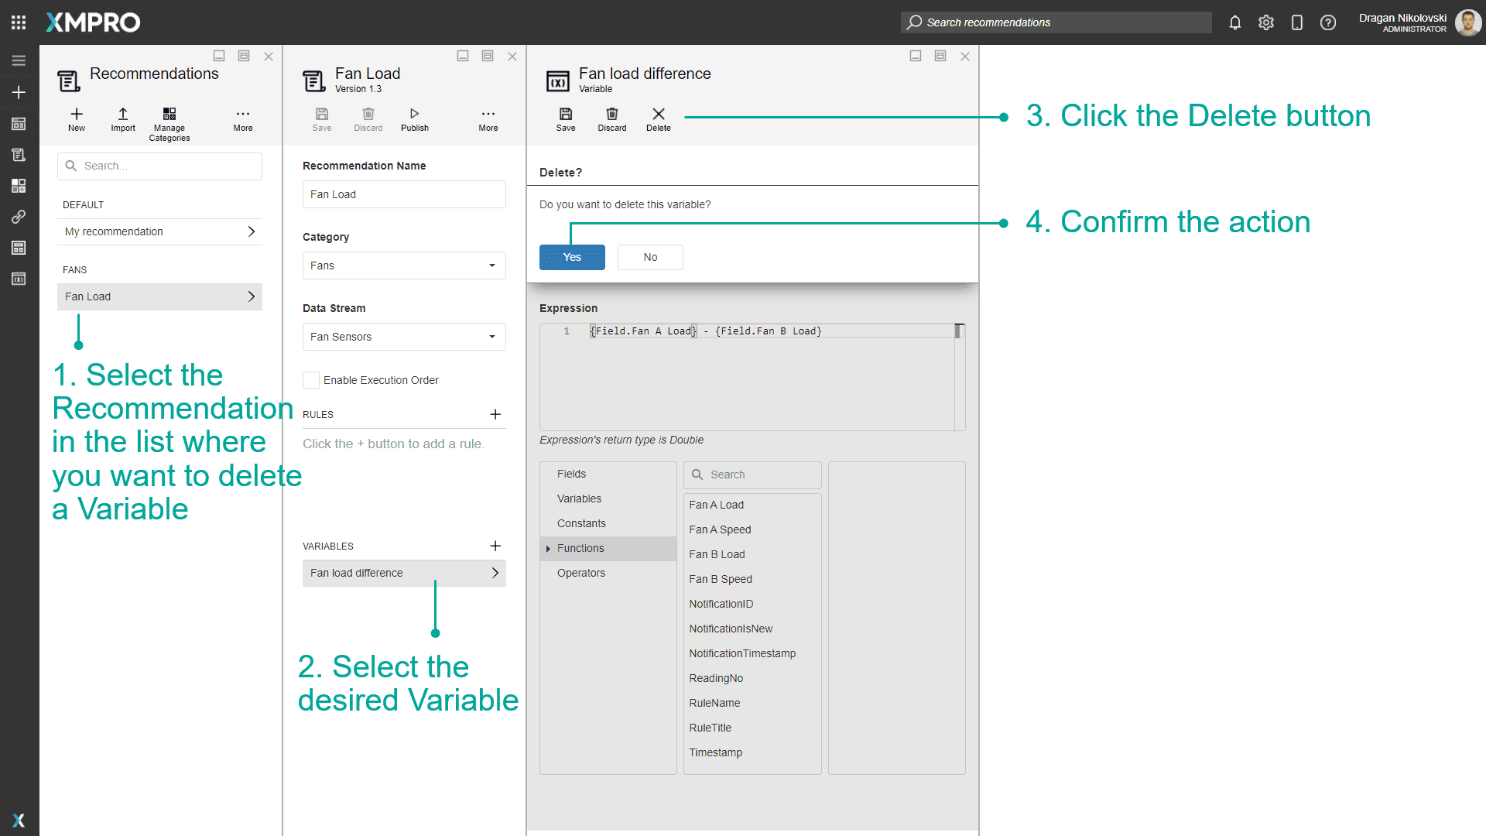Select Fan B Speed from the fields list
The height and width of the screenshot is (836, 1486).
pyautogui.click(x=721, y=579)
